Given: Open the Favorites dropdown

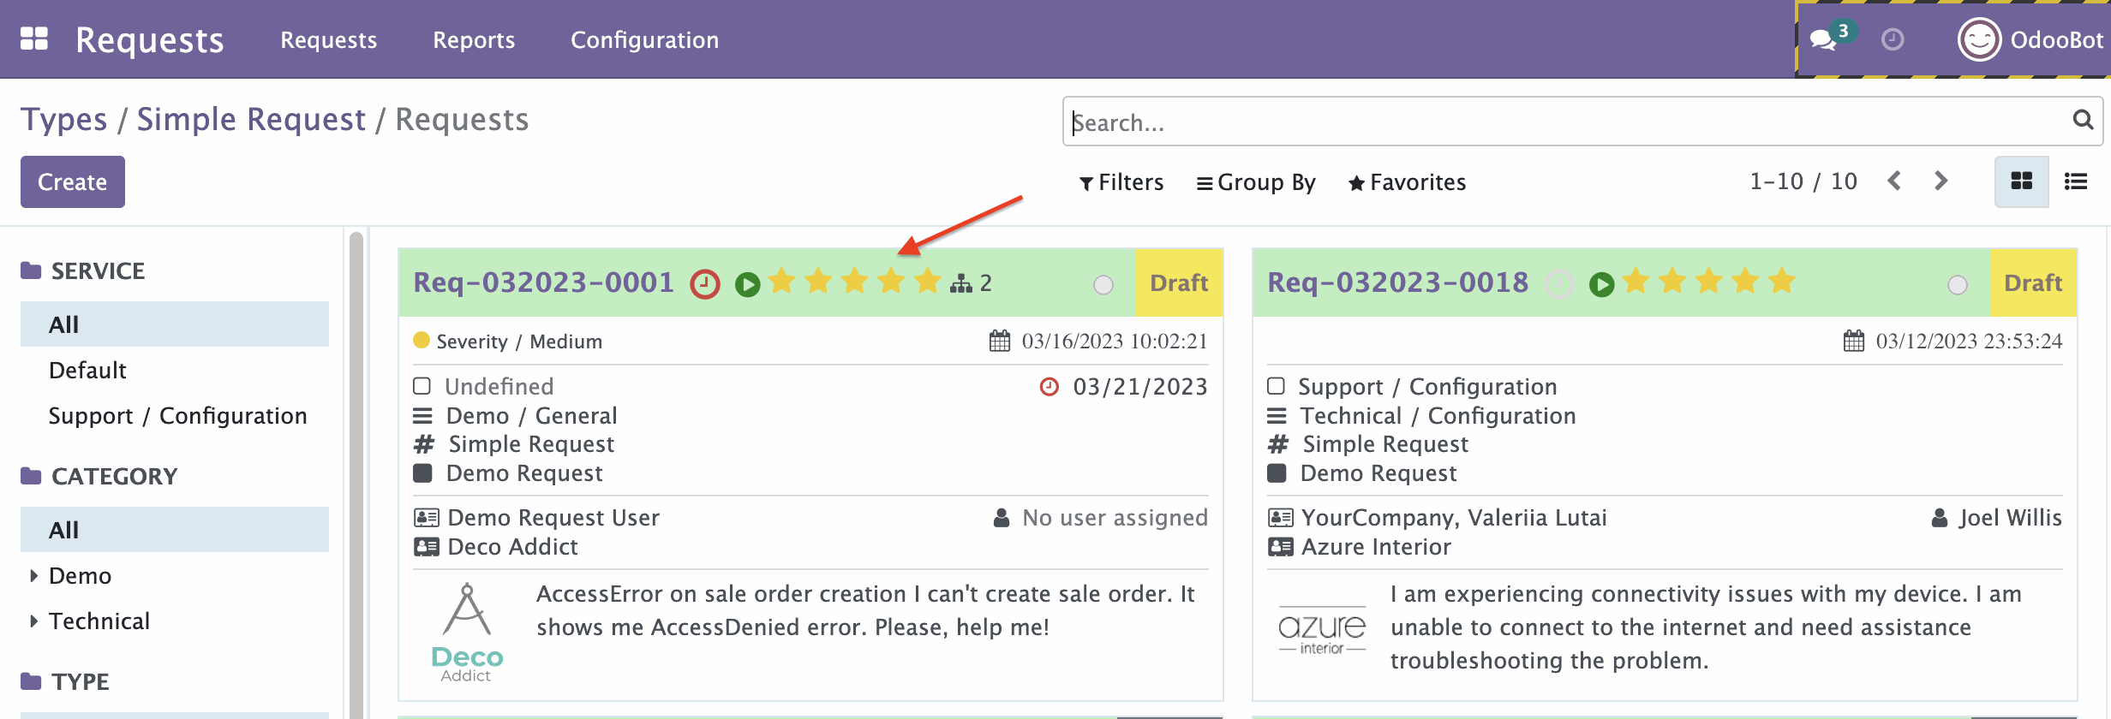Looking at the screenshot, I should click(x=1407, y=182).
